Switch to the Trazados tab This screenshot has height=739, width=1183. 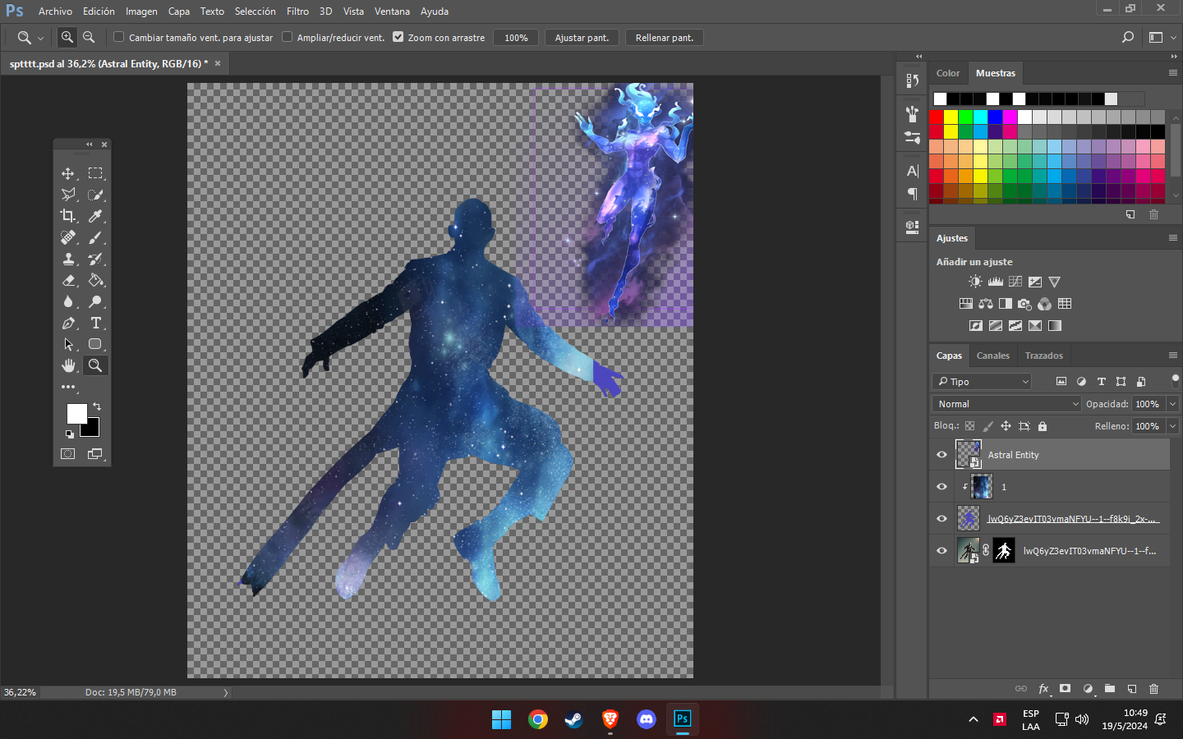coord(1043,356)
